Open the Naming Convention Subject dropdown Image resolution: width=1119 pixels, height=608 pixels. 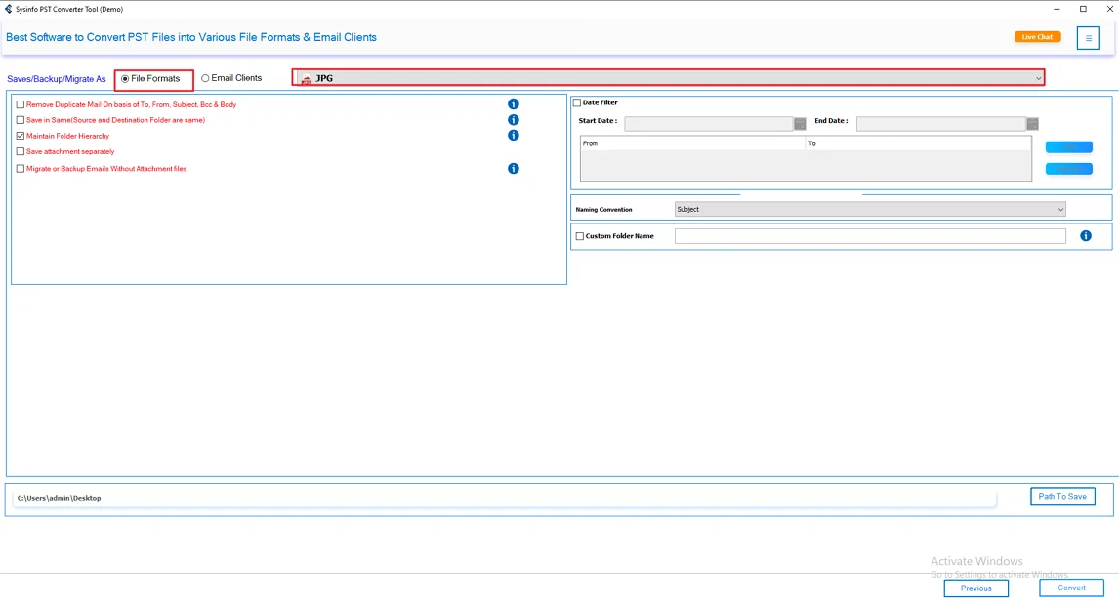coord(869,209)
